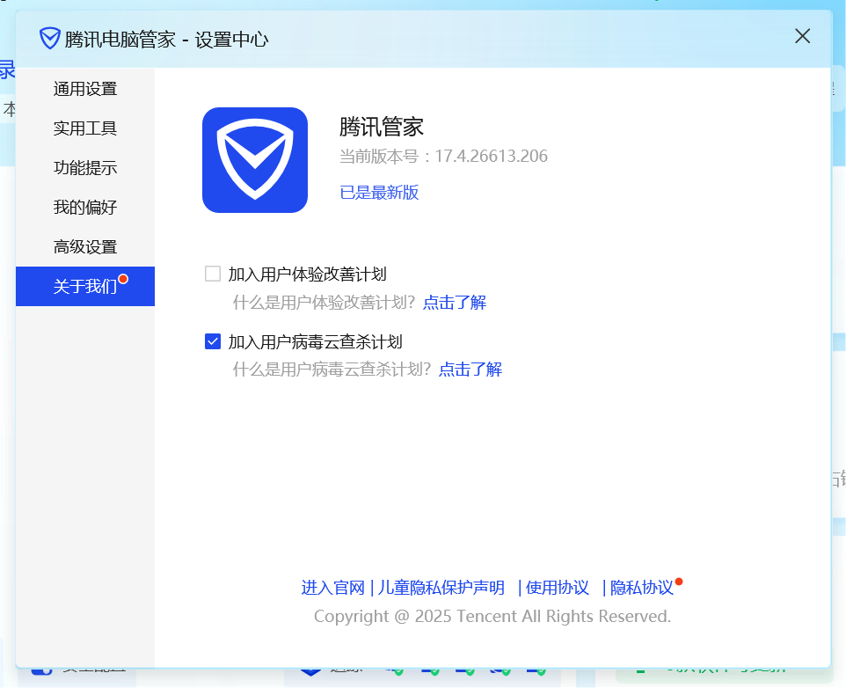Screen dimensions: 846x688
Task: Click the 腾讯管家 product name heading
Action: click(382, 127)
